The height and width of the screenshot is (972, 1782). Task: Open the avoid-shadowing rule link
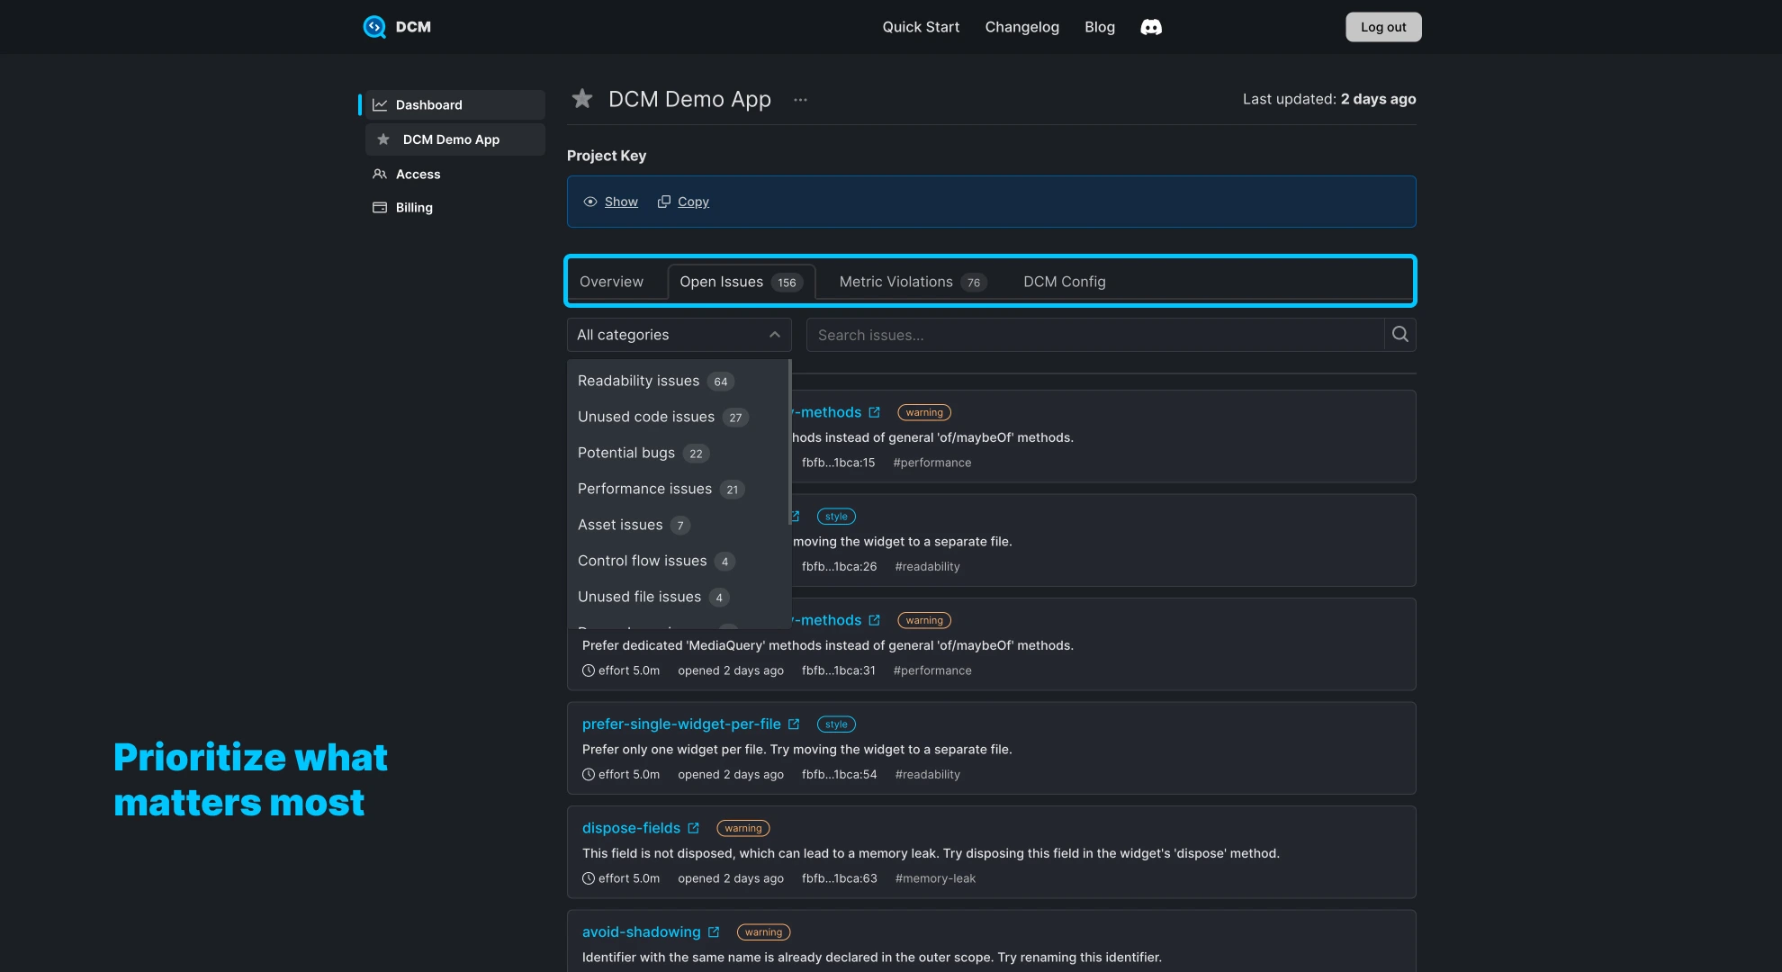[641, 932]
